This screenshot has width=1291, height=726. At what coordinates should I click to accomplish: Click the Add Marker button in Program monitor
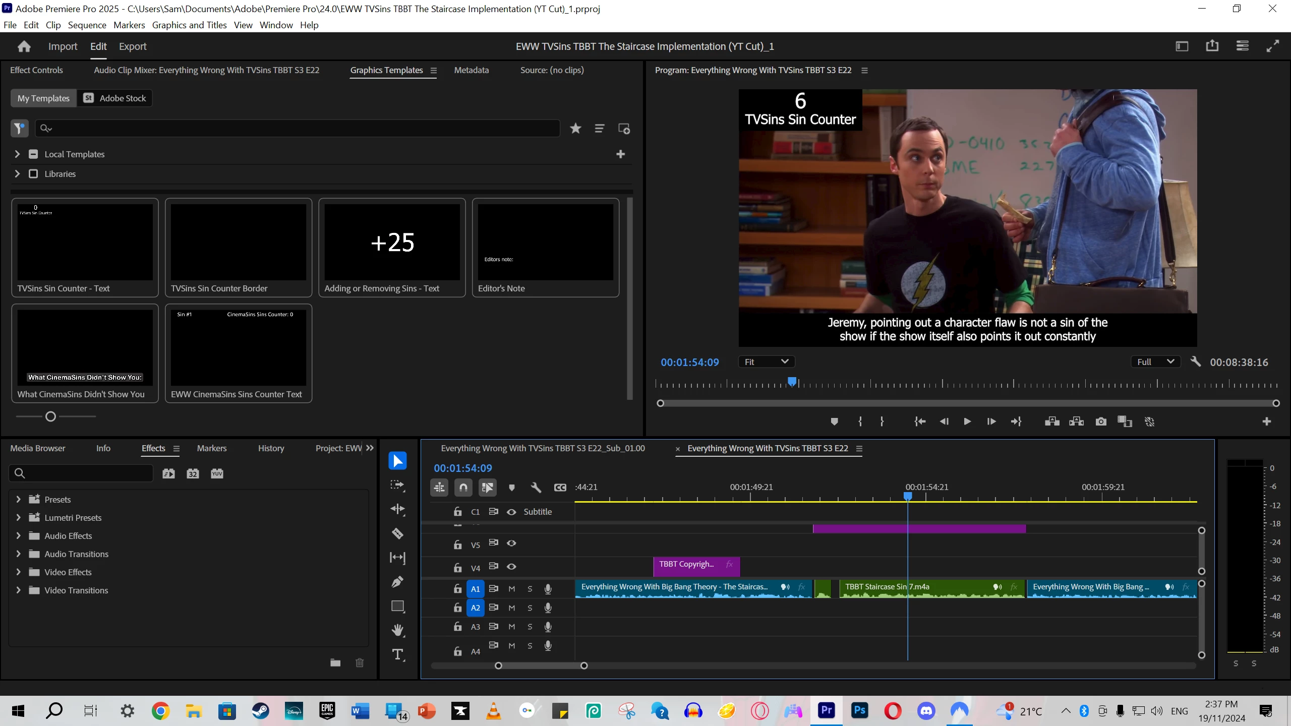834,421
